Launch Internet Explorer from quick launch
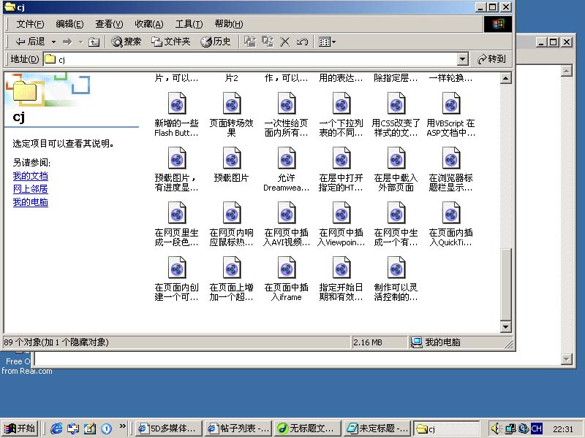 (x=56, y=429)
